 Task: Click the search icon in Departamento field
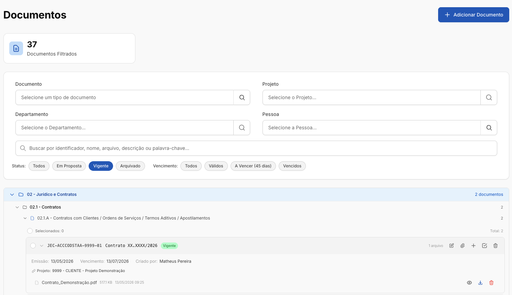[x=242, y=128]
